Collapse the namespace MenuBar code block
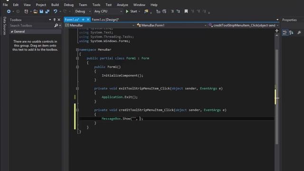304x171 pixels. click(x=77, y=49)
